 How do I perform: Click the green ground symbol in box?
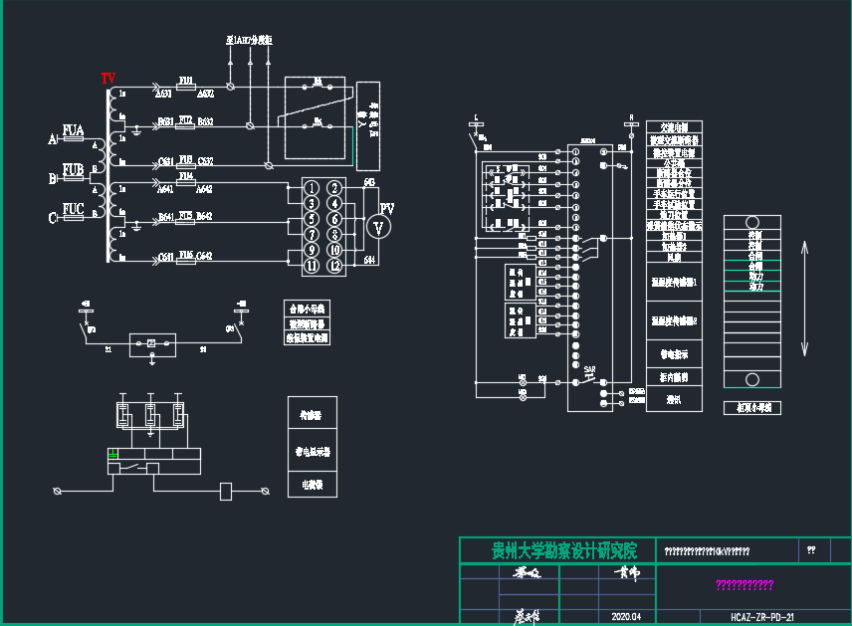point(112,453)
